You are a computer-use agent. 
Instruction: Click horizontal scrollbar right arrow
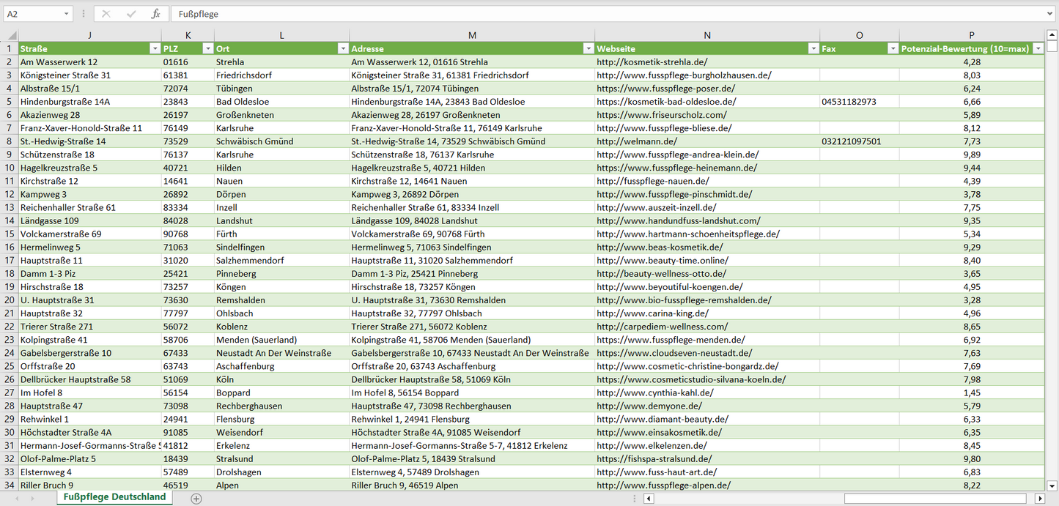(x=1039, y=499)
